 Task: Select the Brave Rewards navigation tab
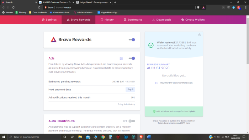point(79,20)
